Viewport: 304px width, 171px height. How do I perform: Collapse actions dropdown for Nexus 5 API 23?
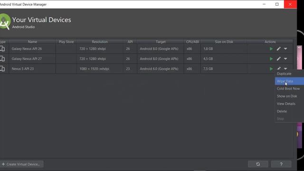285,68
